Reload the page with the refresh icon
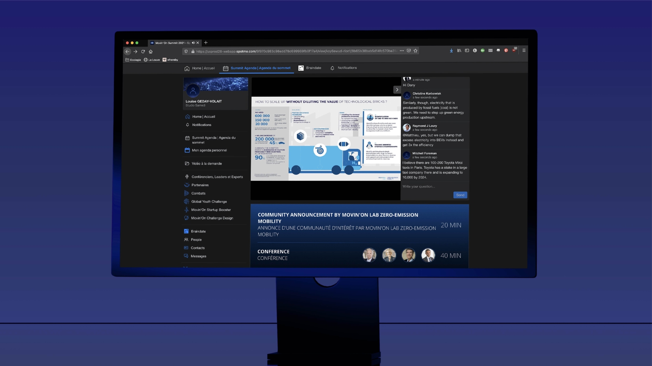652x366 pixels. pyautogui.click(x=143, y=52)
